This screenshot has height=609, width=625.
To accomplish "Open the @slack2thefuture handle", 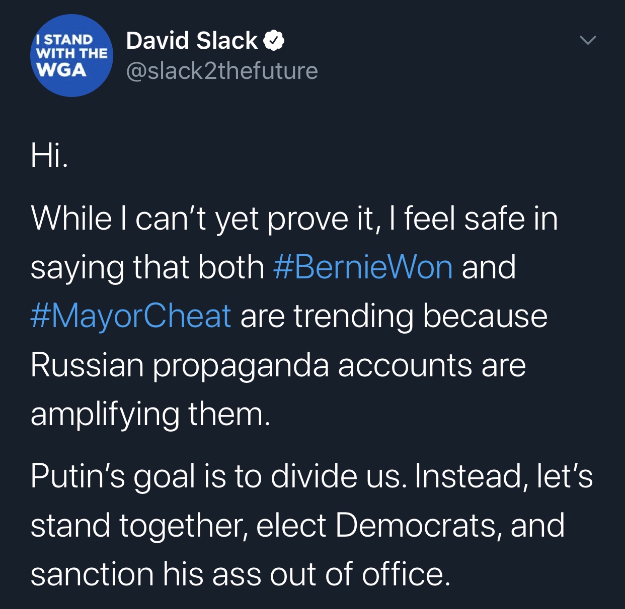I will pos(221,71).
